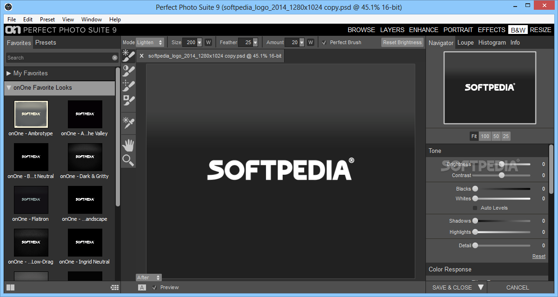
Task: Select the Zoom magnifier tool
Action: tap(128, 160)
